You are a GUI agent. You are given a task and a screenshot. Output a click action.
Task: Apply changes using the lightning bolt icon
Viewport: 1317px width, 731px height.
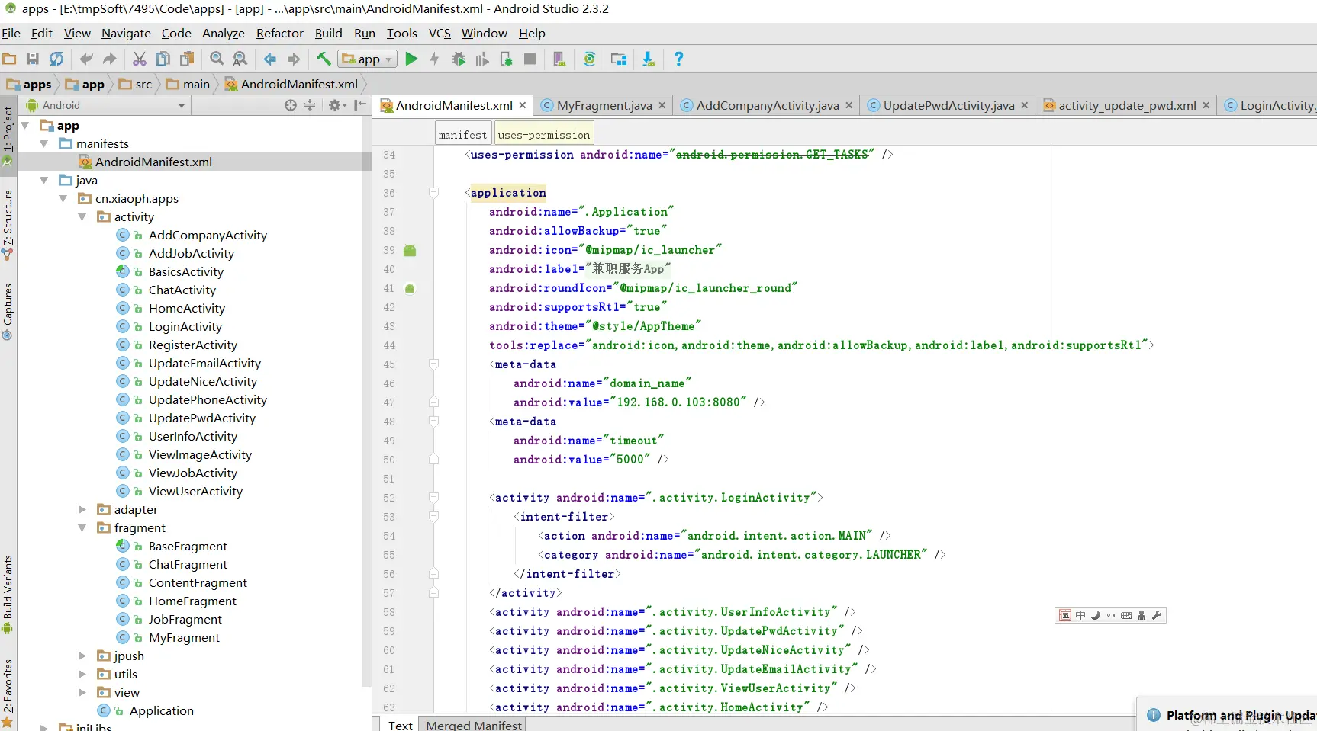(435, 59)
